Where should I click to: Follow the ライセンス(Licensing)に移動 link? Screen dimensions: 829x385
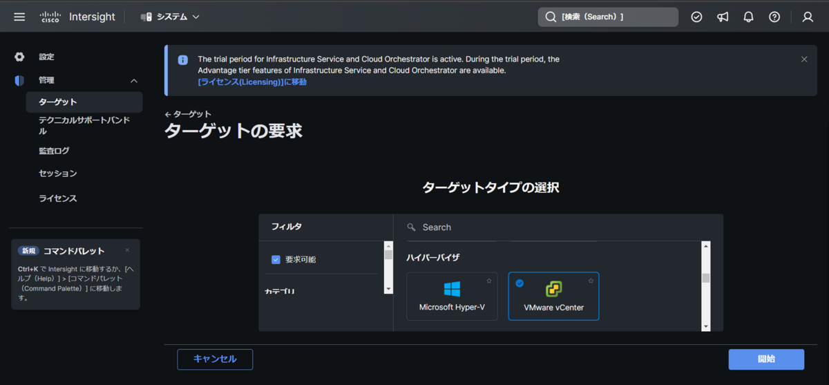pos(252,82)
